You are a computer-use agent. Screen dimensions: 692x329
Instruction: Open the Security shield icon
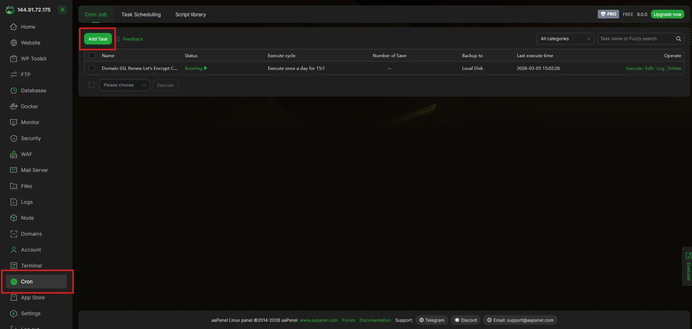(x=14, y=138)
